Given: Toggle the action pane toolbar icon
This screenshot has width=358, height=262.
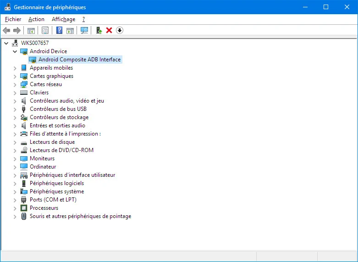Looking at the screenshot, I should pyautogui.click(x=70, y=30).
